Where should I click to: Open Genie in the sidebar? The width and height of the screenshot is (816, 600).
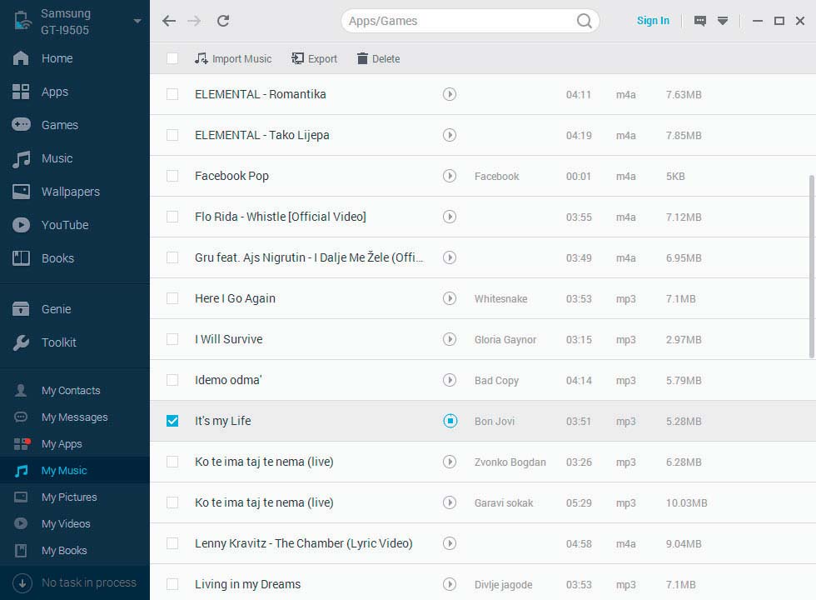click(75, 309)
